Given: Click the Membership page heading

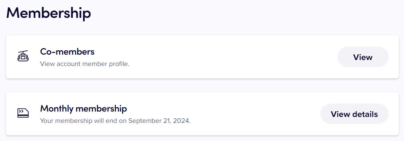Looking at the screenshot, I should (49, 13).
